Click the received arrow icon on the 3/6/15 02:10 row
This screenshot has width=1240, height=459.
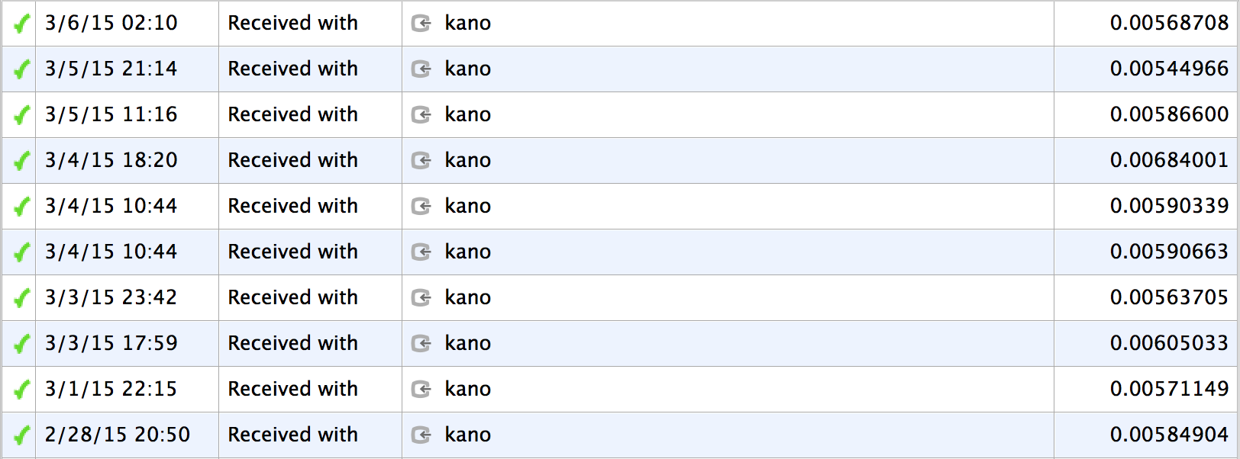click(421, 24)
